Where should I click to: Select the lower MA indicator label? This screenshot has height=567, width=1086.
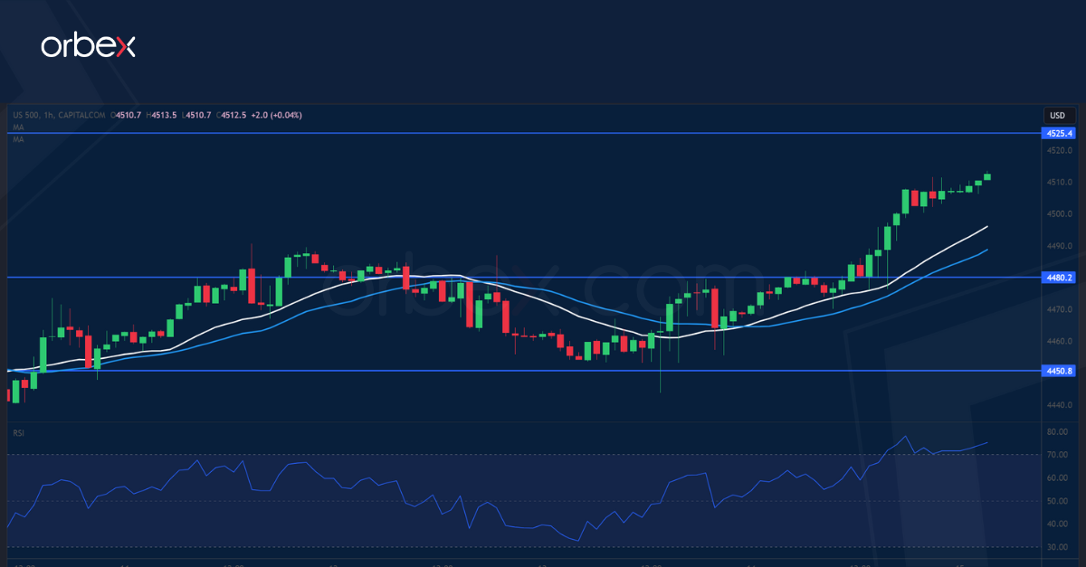[17, 140]
